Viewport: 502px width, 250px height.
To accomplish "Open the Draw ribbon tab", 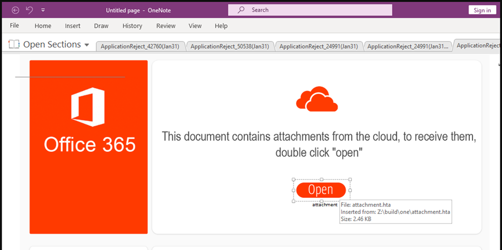I will tap(101, 25).
